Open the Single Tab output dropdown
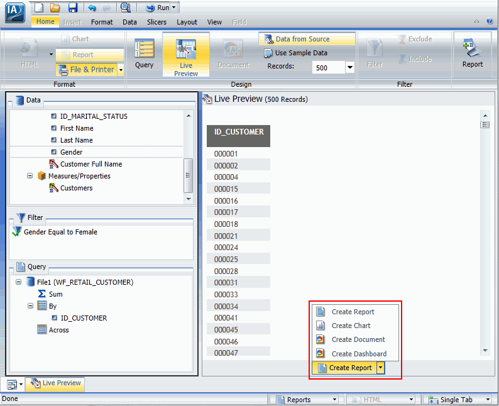The image size is (499, 406). (x=488, y=399)
